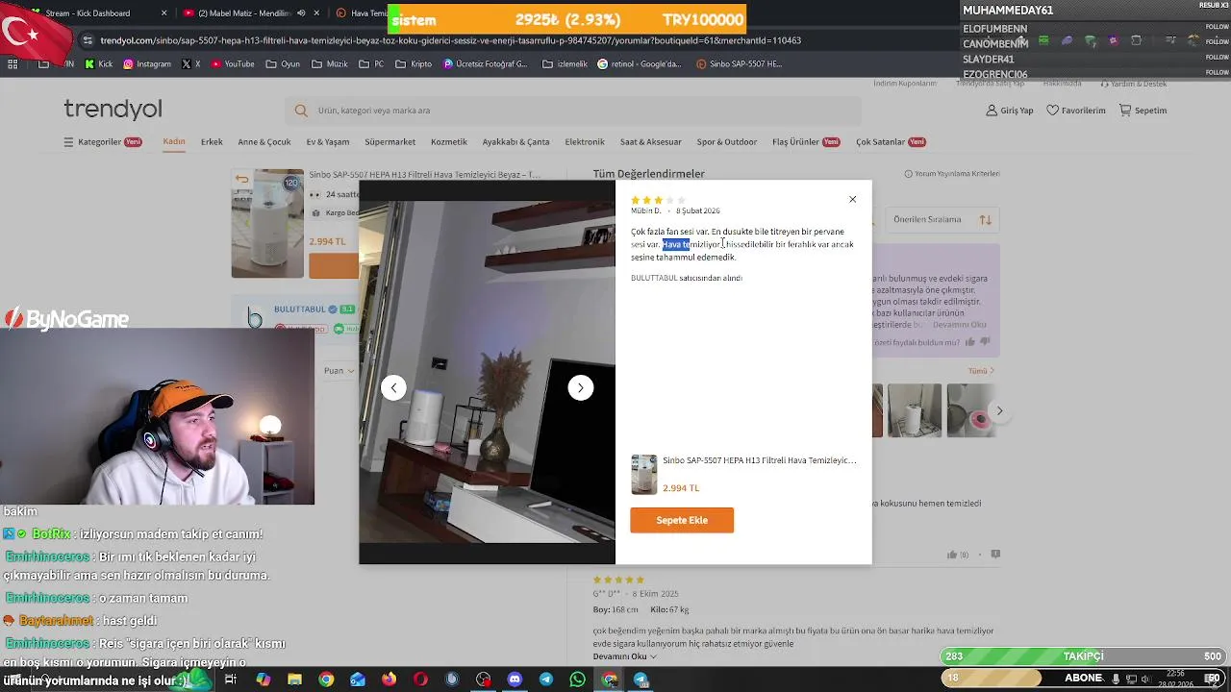Open the Çok Satanlar tab

pyautogui.click(x=891, y=142)
